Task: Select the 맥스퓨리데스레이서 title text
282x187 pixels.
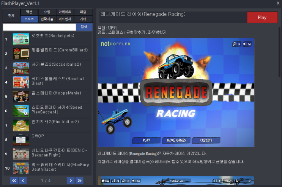Action: (60, 167)
